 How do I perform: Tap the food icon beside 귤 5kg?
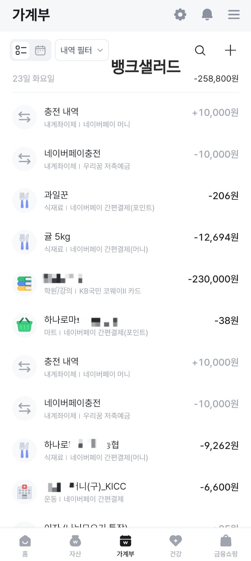(24, 242)
